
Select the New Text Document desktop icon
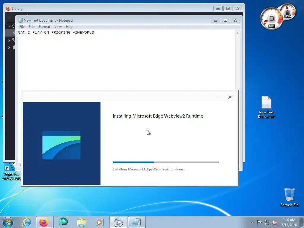(266, 107)
